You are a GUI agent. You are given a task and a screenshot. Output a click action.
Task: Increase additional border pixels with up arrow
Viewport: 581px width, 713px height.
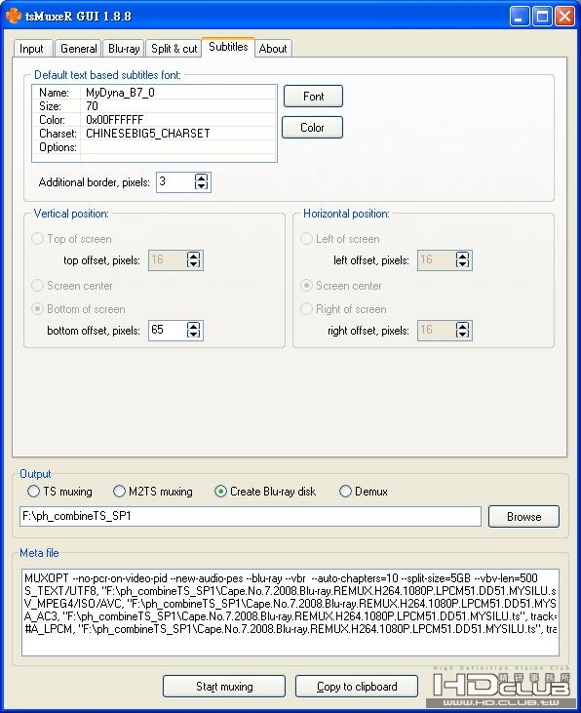coord(201,178)
